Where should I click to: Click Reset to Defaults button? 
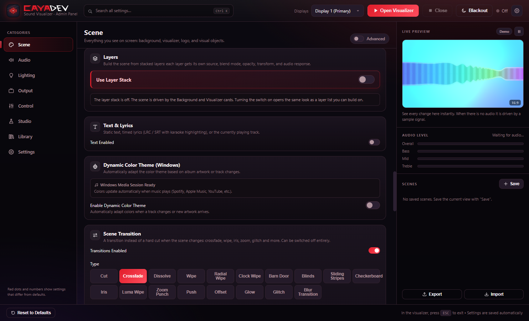(x=31, y=313)
